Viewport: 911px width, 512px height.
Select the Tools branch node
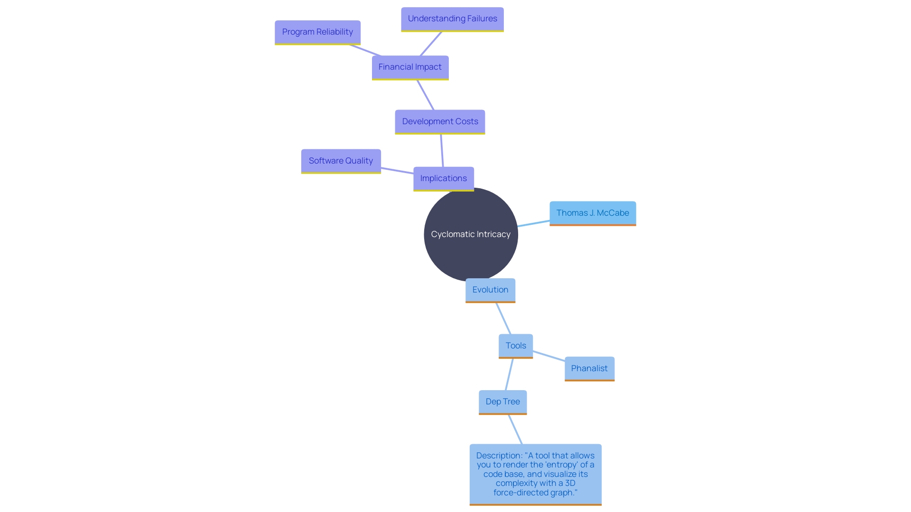tap(515, 345)
